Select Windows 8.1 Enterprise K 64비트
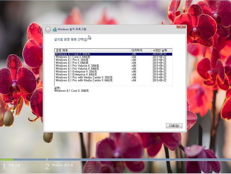Image resolution: width=231 pixels, height=174 pixels. coord(114,75)
